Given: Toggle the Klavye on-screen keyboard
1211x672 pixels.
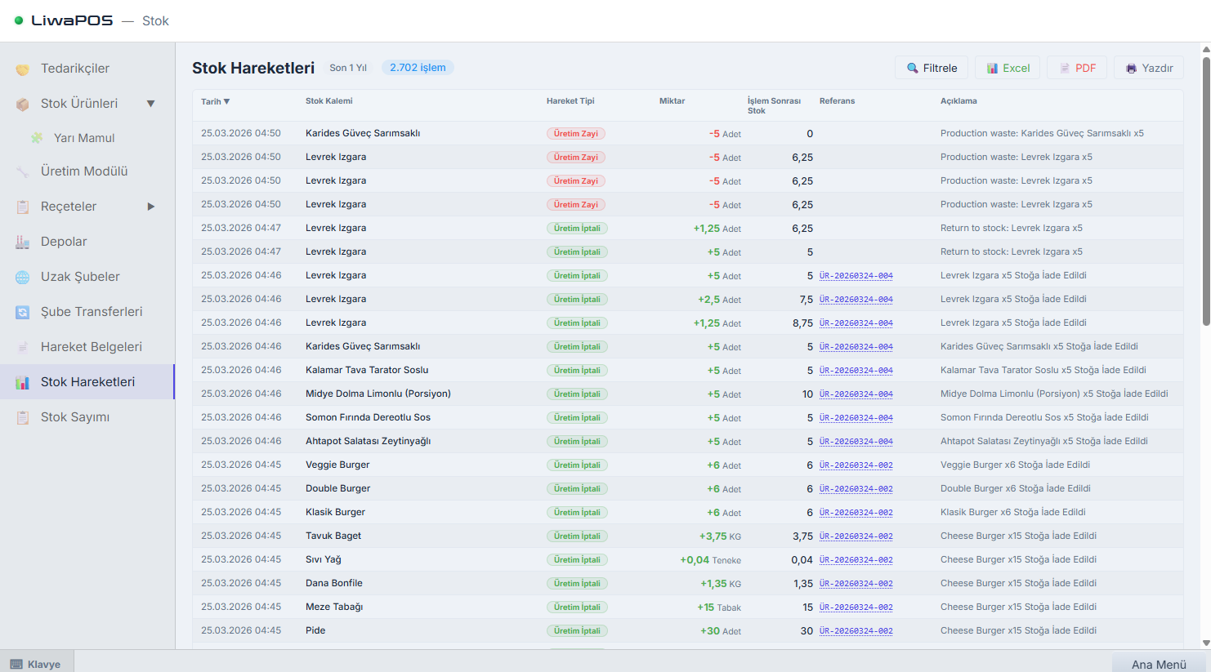Looking at the screenshot, I should pos(36,664).
